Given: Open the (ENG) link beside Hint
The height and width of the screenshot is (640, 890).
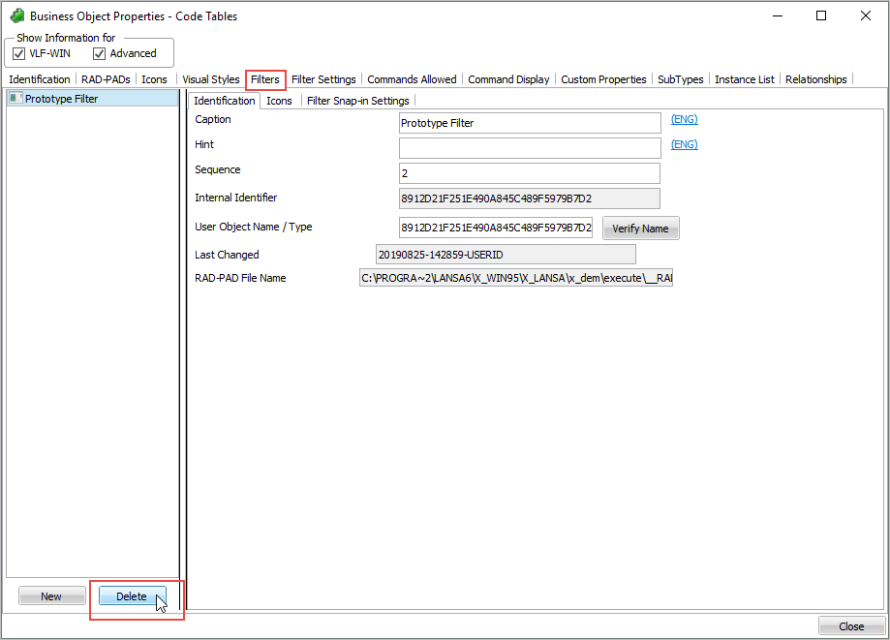Looking at the screenshot, I should 684,144.
